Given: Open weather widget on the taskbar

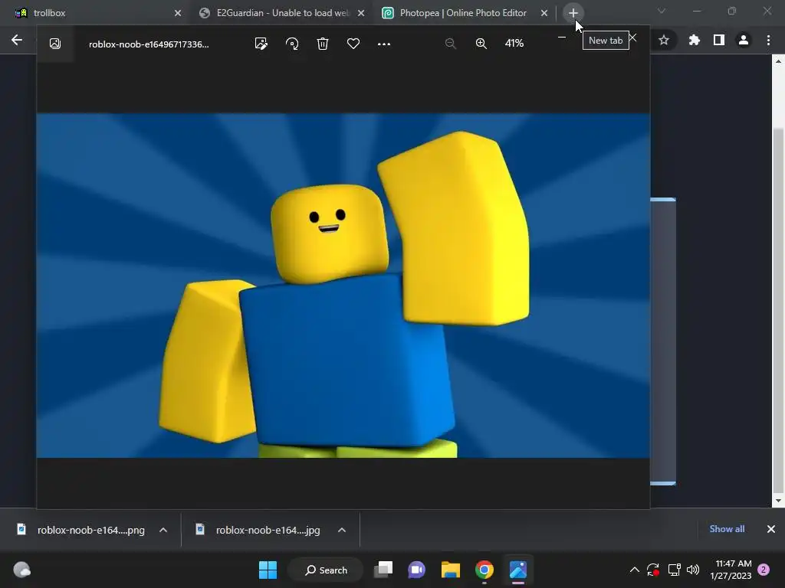Looking at the screenshot, I should pyautogui.click(x=21, y=570).
